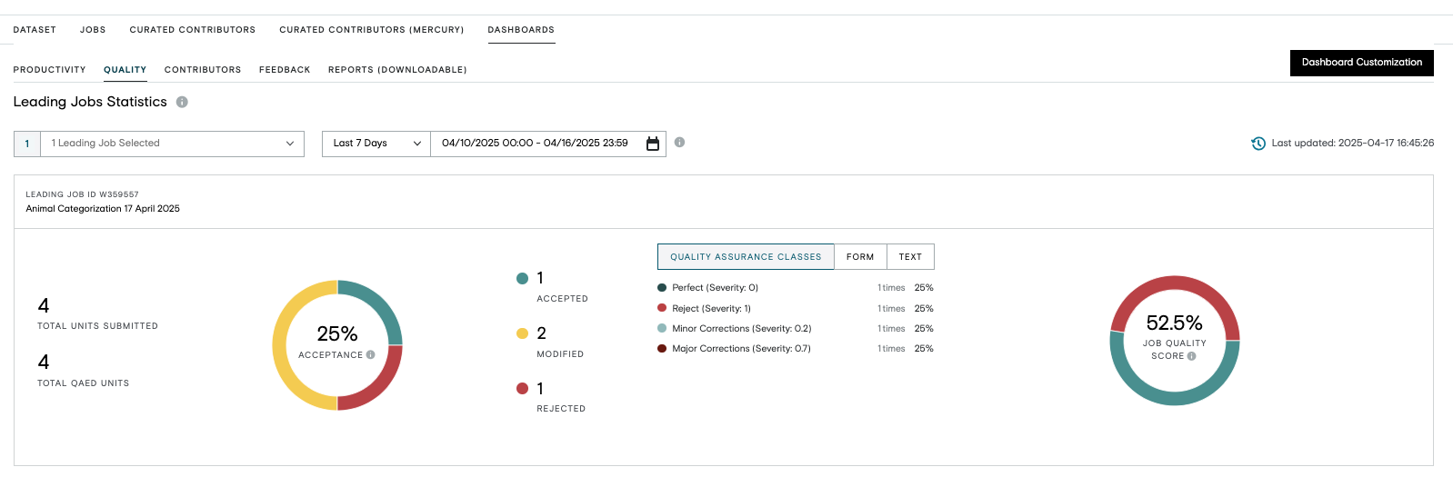Click info icon beside Acceptance label

tap(370, 355)
